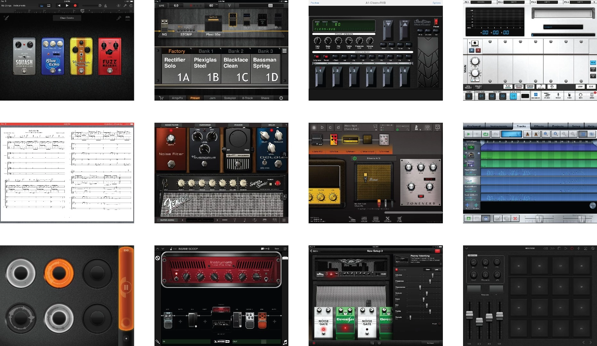597x346 pixels.
Task: Go to next preset chevron in Line 6
Action: click(x=163, y=249)
